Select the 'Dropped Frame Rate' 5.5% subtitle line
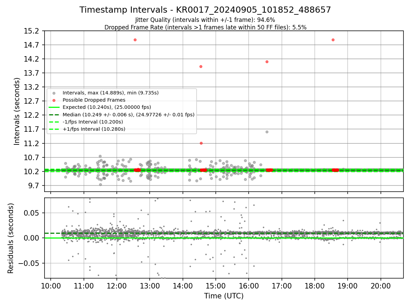 click(205, 27)
